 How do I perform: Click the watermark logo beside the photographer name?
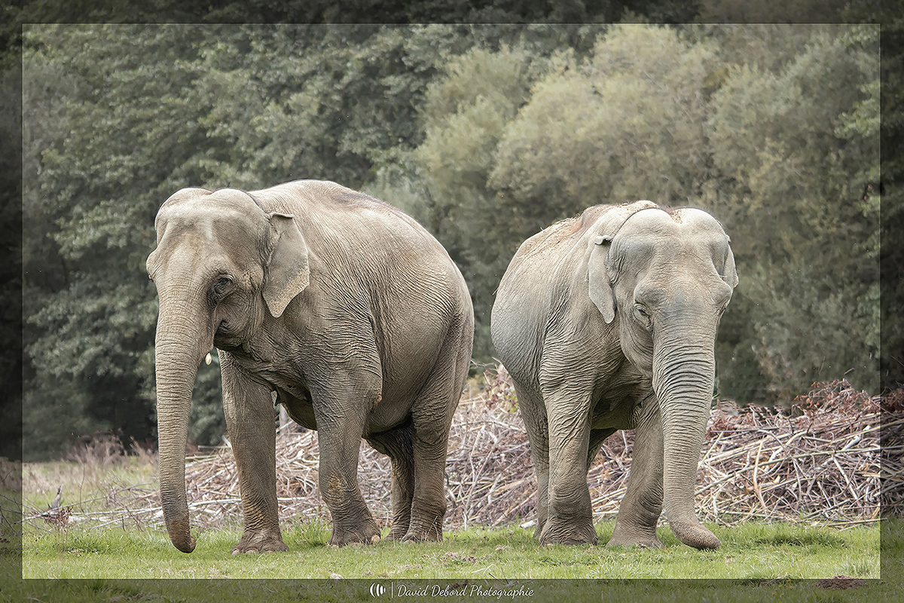click(x=377, y=590)
